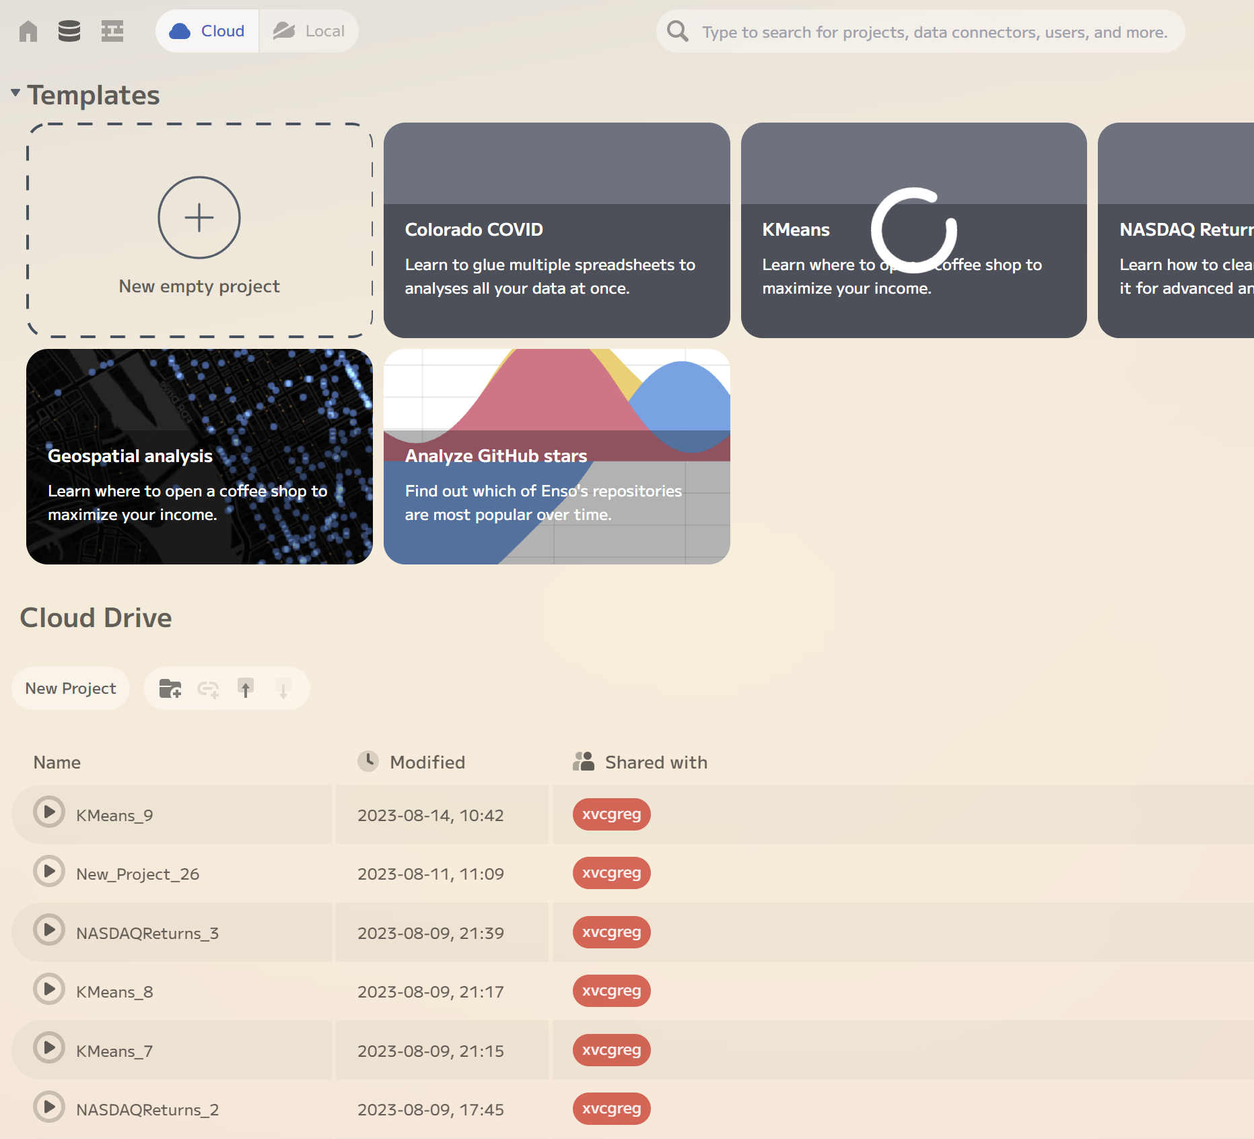Collapse the Templates section
1254x1139 pixels.
pyautogui.click(x=15, y=92)
